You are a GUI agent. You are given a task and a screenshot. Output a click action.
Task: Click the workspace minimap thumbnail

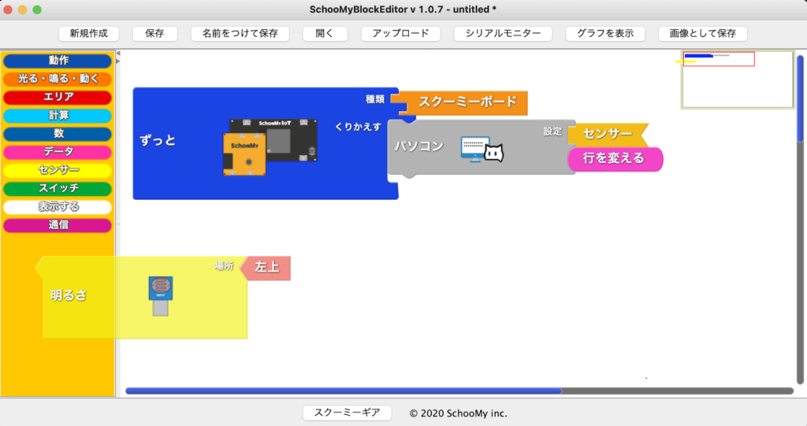pos(738,80)
